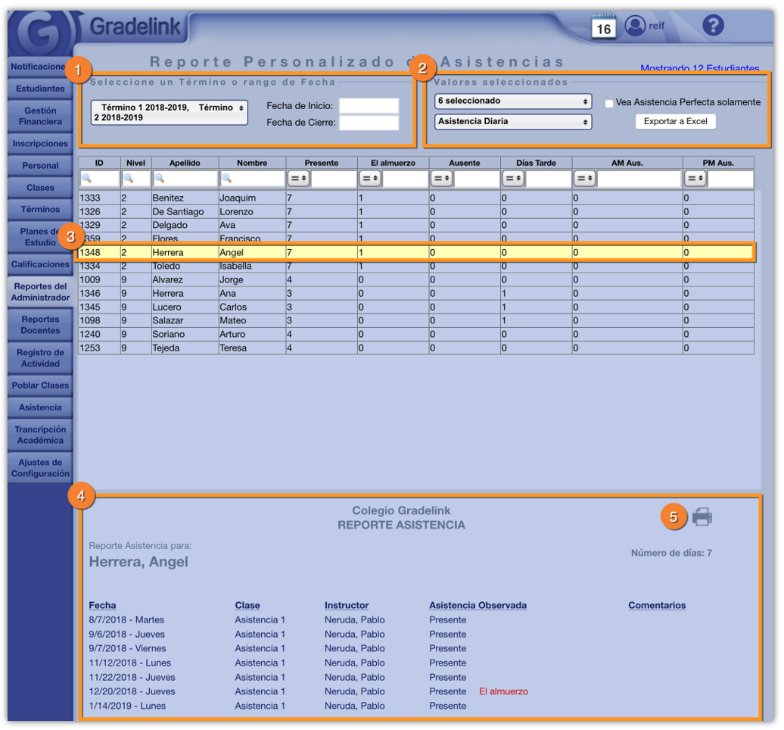The image size is (784, 730).
Task: Select the Salazar Mateo row
Action: [416, 321]
